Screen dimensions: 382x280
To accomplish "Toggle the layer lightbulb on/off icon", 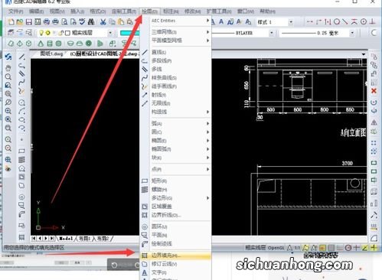I will pos(41,33).
